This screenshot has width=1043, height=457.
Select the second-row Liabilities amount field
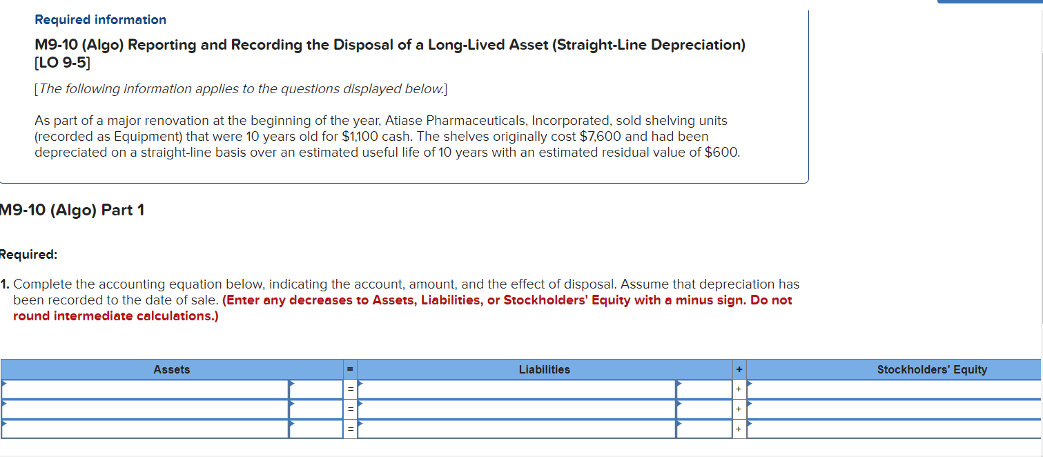pyautogui.click(x=704, y=409)
